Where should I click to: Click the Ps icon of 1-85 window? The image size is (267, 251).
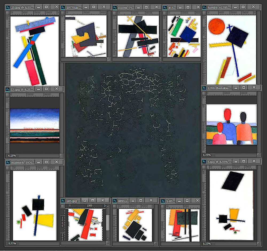[x=163, y=201]
